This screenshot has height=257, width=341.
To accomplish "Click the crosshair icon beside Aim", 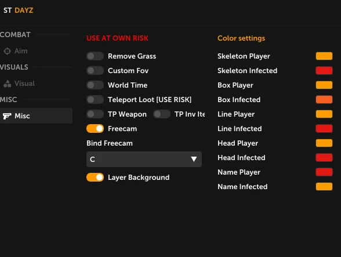I will pyautogui.click(x=7, y=51).
